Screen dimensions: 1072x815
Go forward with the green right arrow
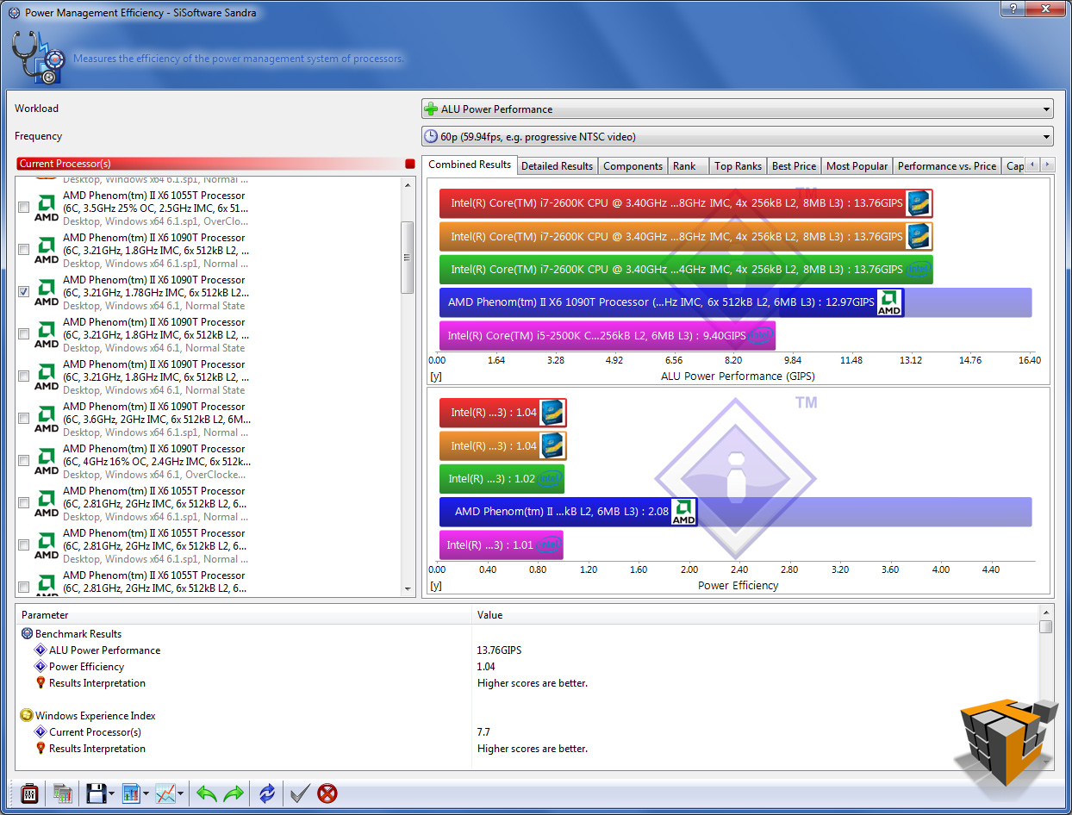point(234,793)
